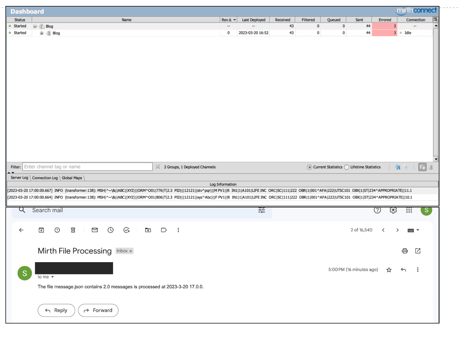This screenshot has height=343, width=459.
Task: Click the dashboard scrollbar down arrow
Action: click(x=436, y=159)
